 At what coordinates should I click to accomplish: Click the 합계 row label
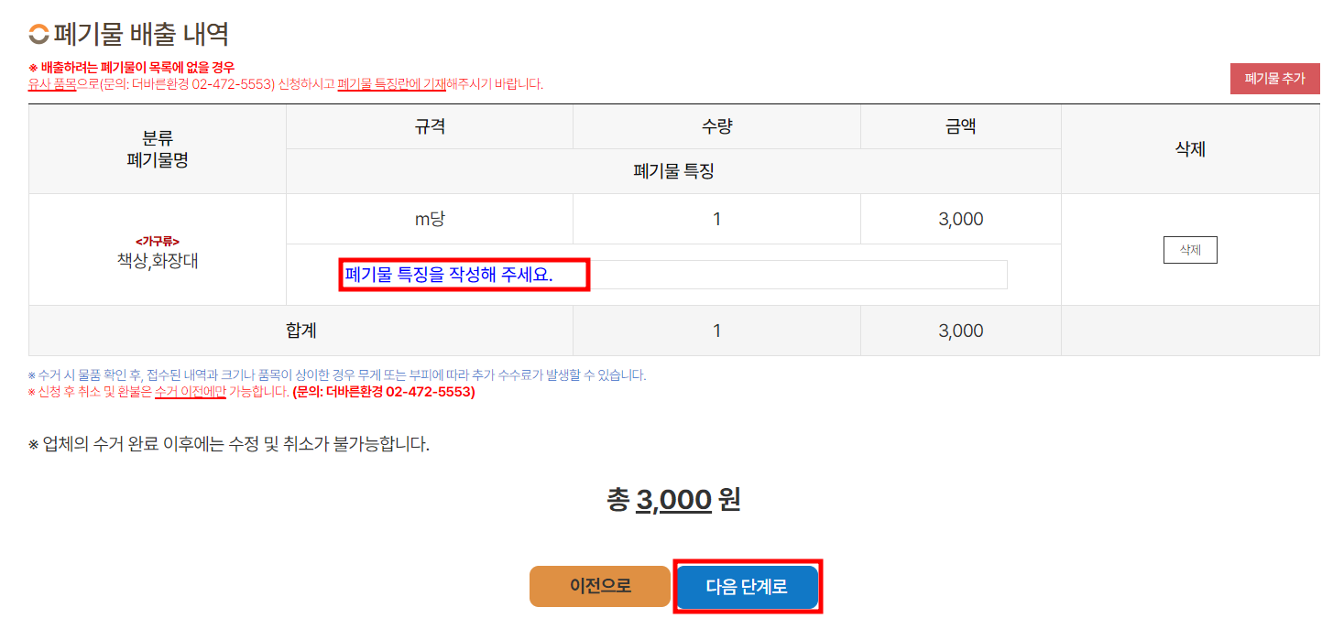(300, 331)
